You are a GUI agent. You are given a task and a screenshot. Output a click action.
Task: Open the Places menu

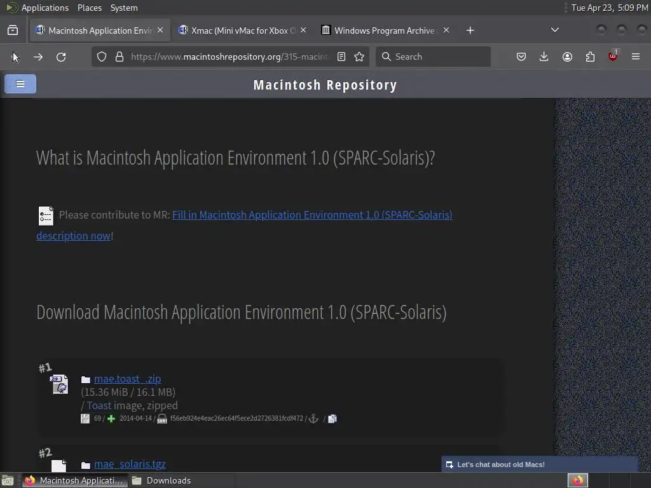90,8
